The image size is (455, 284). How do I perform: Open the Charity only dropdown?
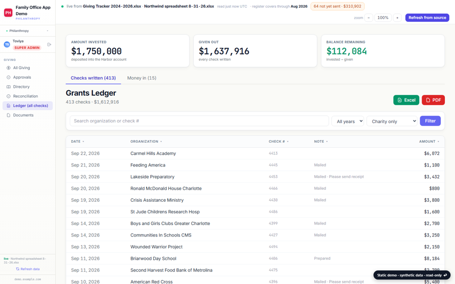392,121
